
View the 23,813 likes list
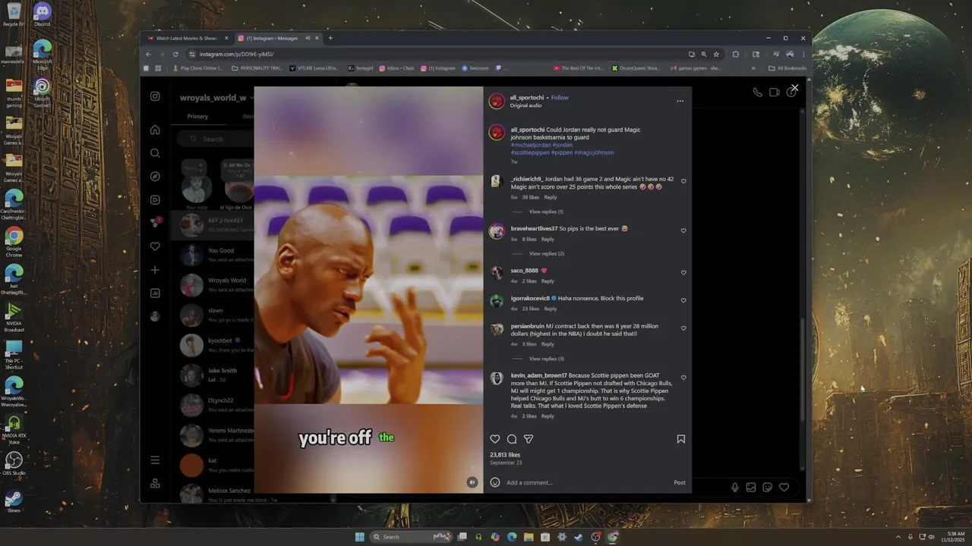coord(505,455)
